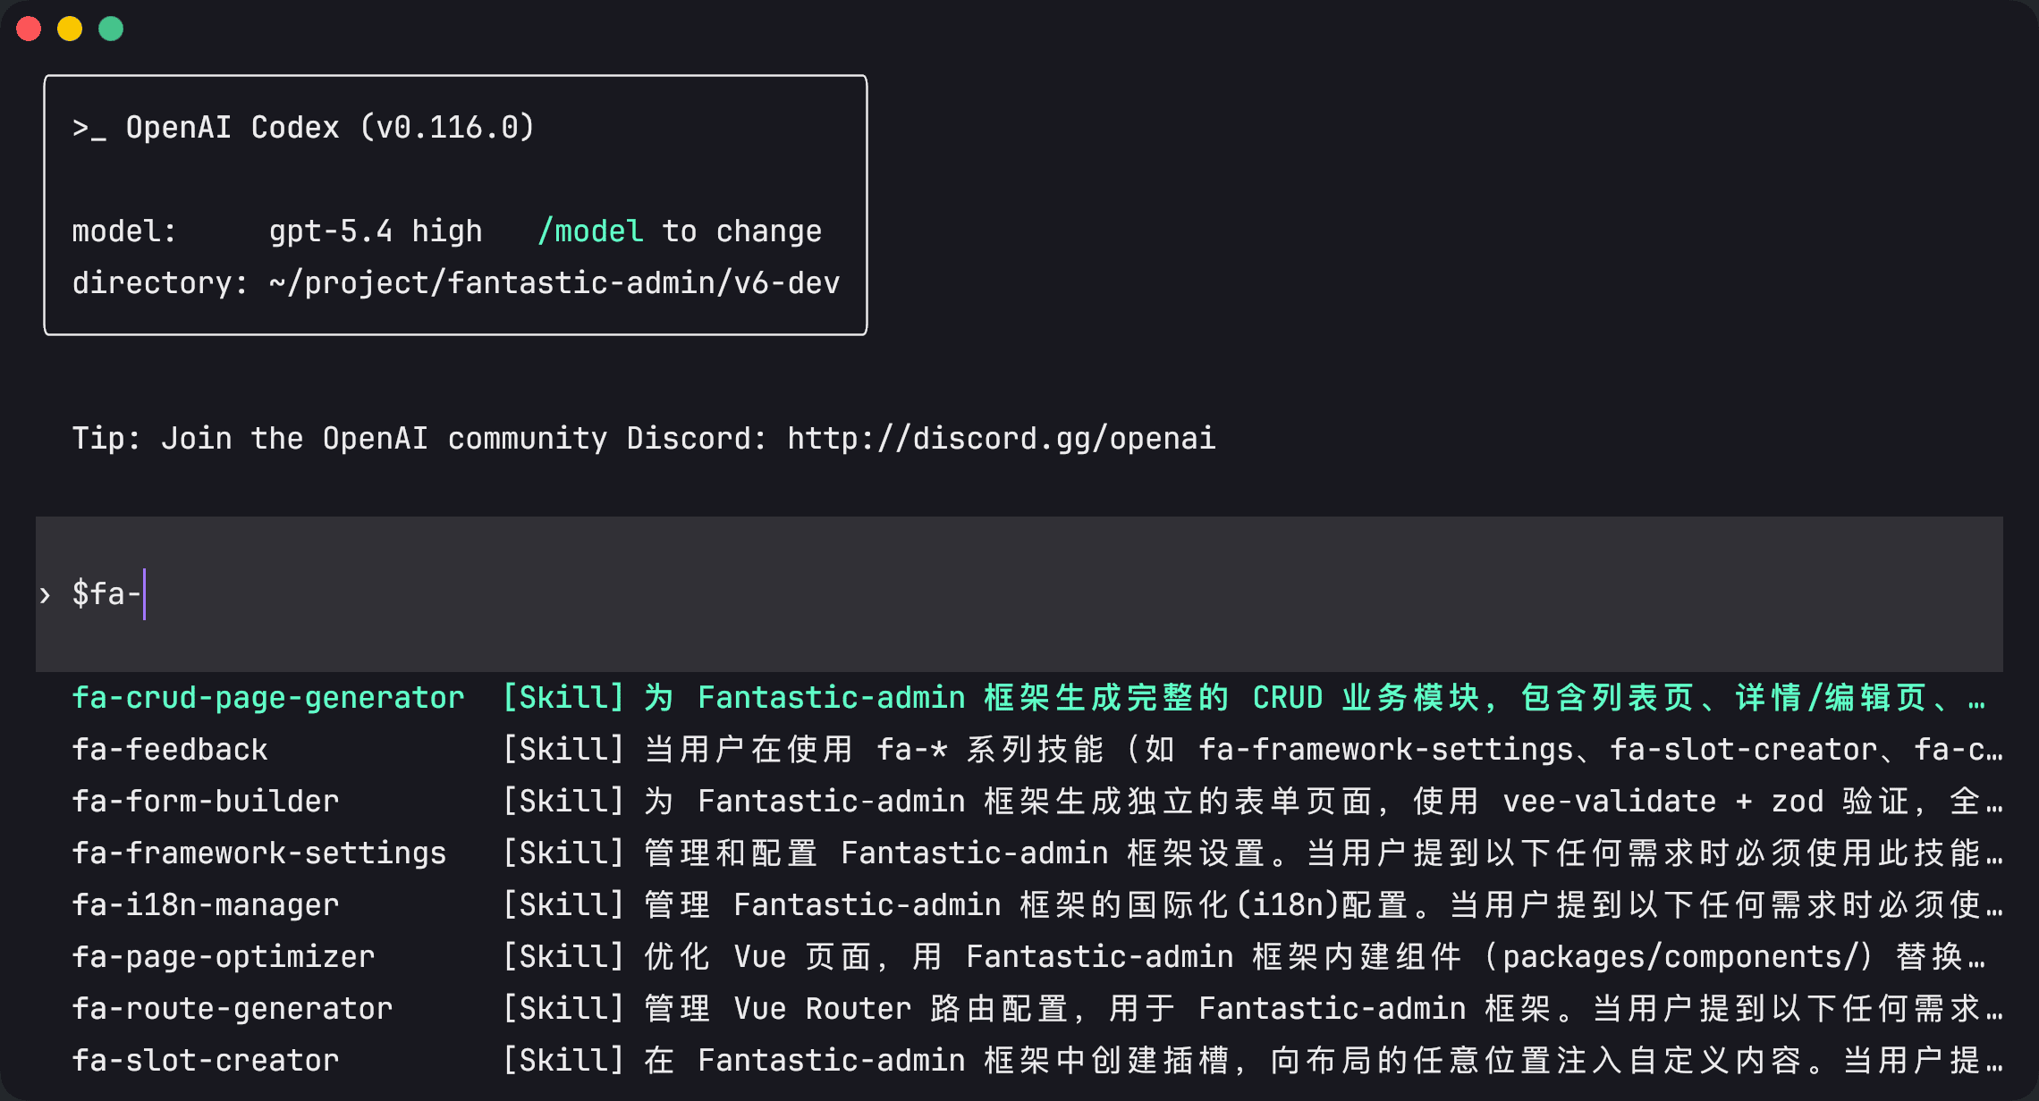Image resolution: width=2039 pixels, height=1101 pixels.
Task: Open the Discord link http://discord.gg/openai
Action: pyautogui.click(x=1001, y=439)
